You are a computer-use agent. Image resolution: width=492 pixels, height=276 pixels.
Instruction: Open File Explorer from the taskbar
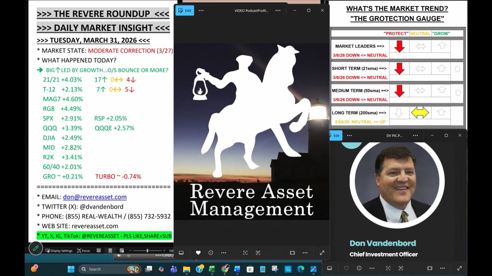click(186, 269)
